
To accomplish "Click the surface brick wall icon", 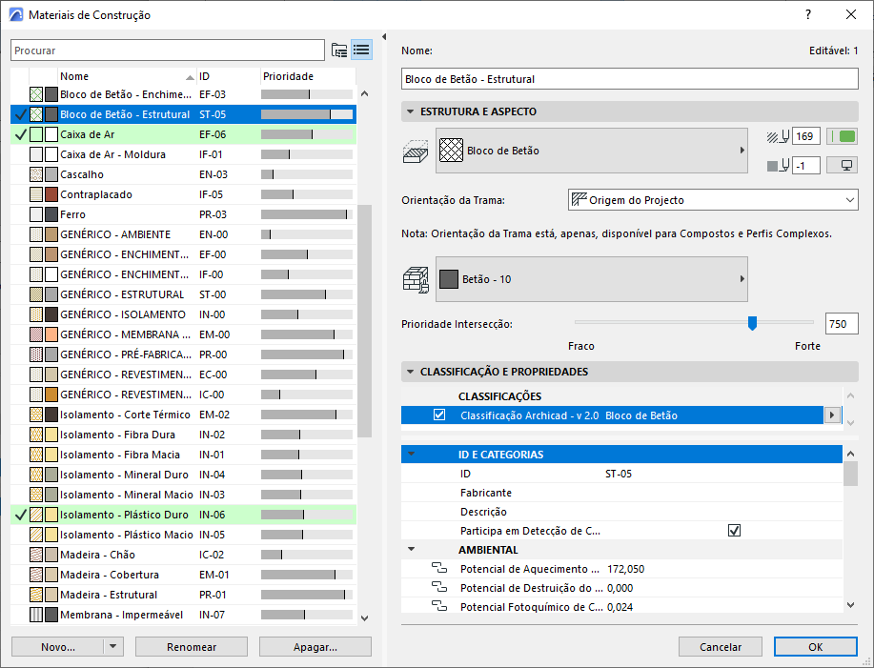I will (416, 279).
